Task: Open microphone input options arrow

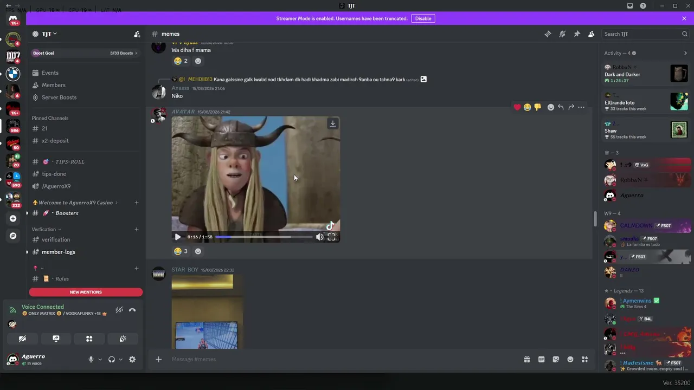Action: [x=100, y=359]
